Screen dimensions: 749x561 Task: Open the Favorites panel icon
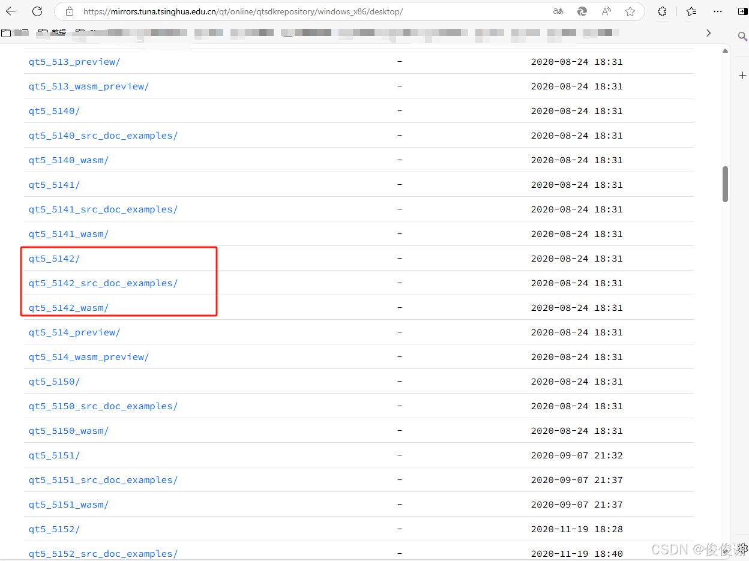point(691,11)
